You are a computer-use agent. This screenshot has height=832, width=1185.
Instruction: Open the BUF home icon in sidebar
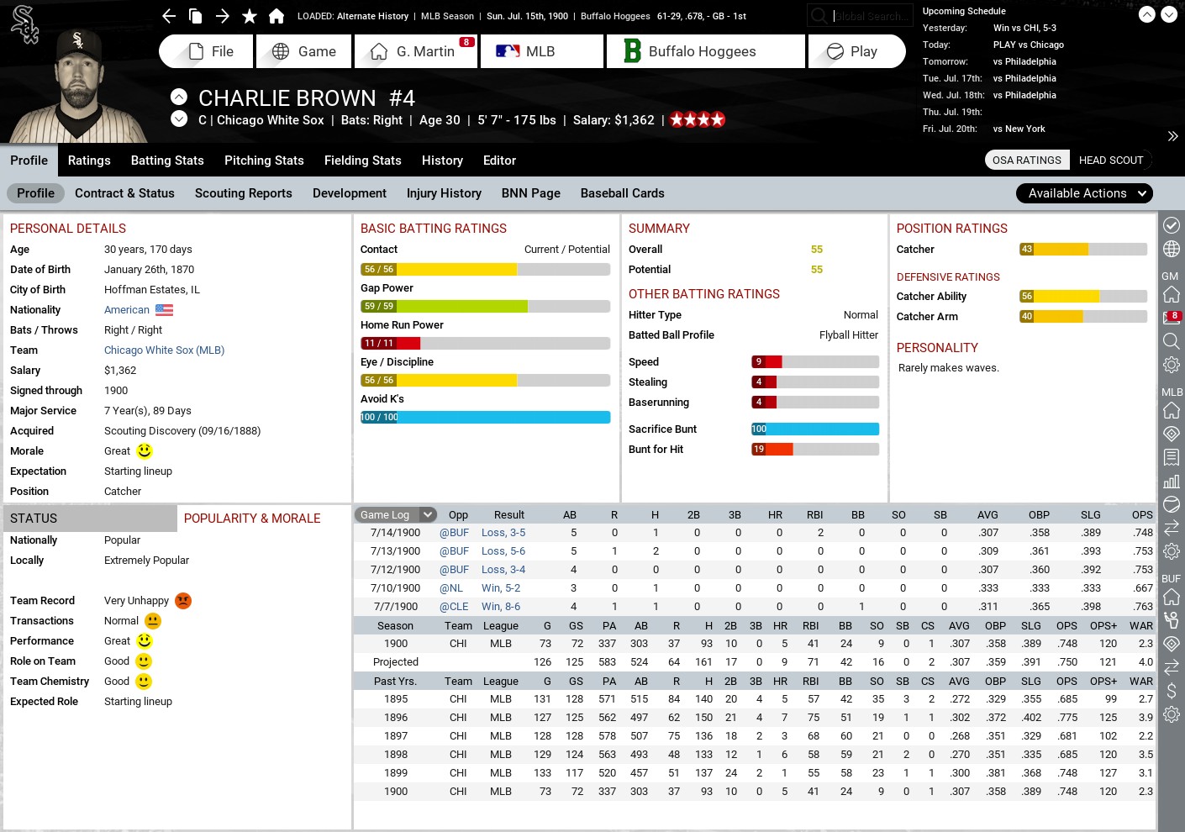1172,597
